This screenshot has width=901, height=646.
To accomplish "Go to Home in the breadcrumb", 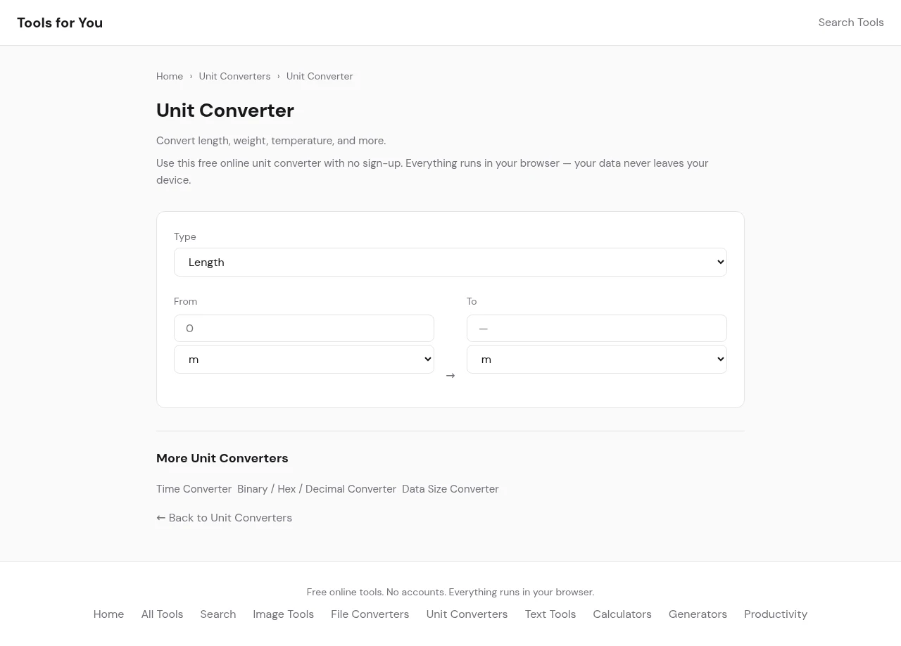I will [x=170, y=76].
